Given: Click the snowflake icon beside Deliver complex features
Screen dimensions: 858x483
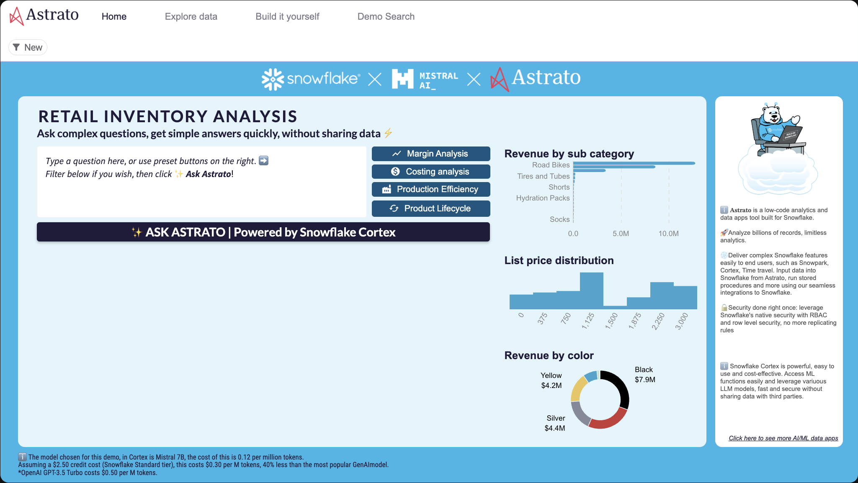Looking at the screenshot, I should point(724,255).
